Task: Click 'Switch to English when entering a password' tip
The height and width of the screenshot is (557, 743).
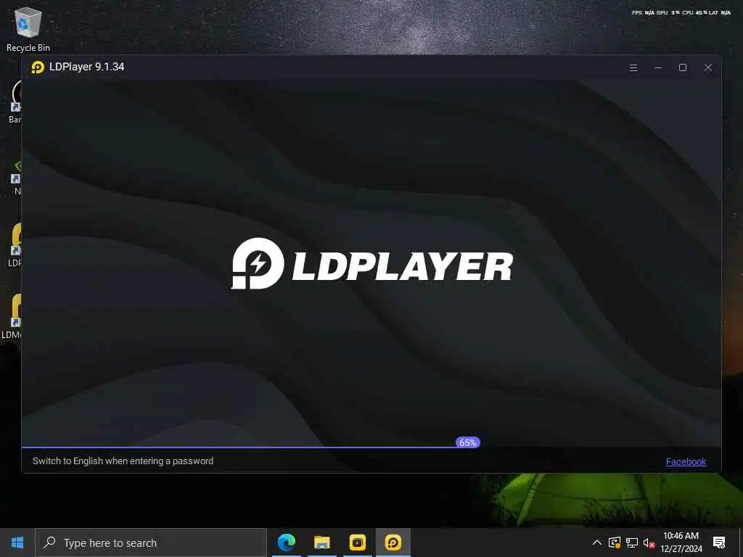Action: 123,461
